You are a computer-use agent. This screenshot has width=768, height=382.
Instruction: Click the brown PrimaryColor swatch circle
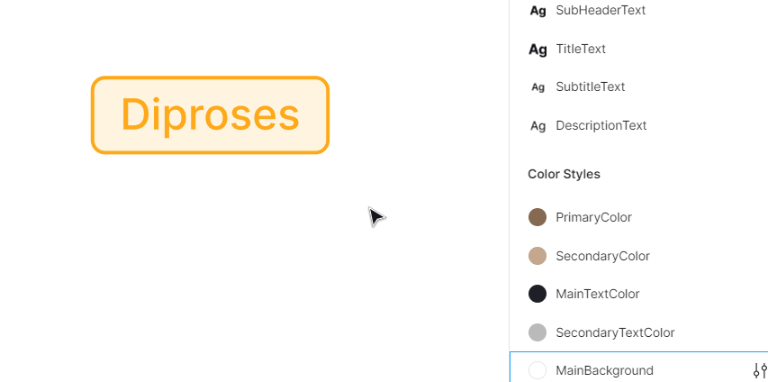538,217
